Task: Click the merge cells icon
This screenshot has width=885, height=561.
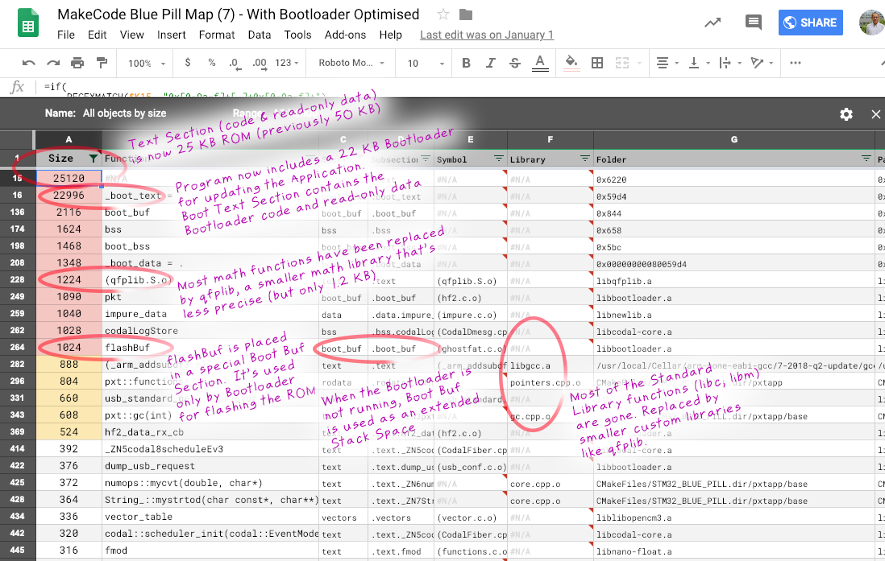Action: pos(622,63)
